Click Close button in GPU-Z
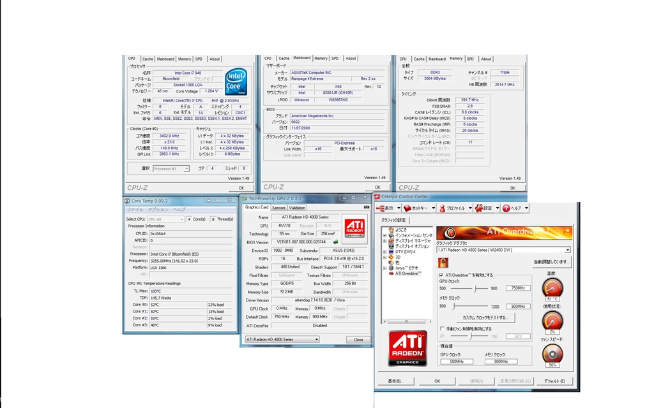Image resolution: width=654 pixels, height=408 pixels. click(x=358, y=340)
